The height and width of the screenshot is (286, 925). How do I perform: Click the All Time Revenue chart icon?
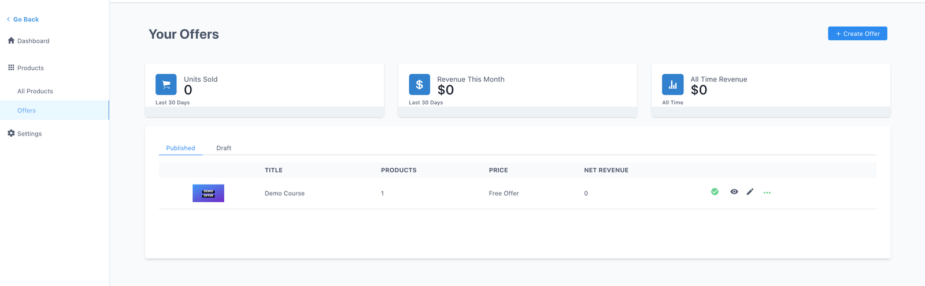[672, 85]
